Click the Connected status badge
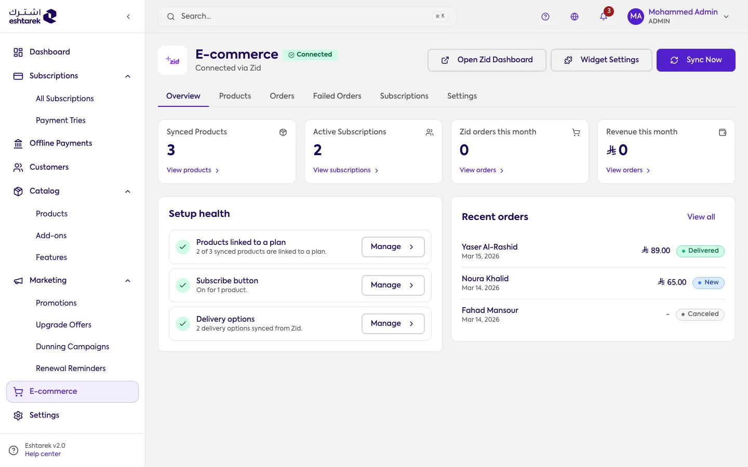The image size is (748, 467). point(310,54)
